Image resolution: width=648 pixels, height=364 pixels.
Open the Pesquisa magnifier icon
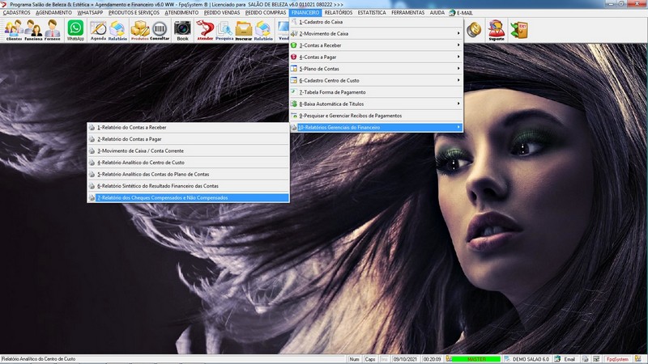[224, 30]
